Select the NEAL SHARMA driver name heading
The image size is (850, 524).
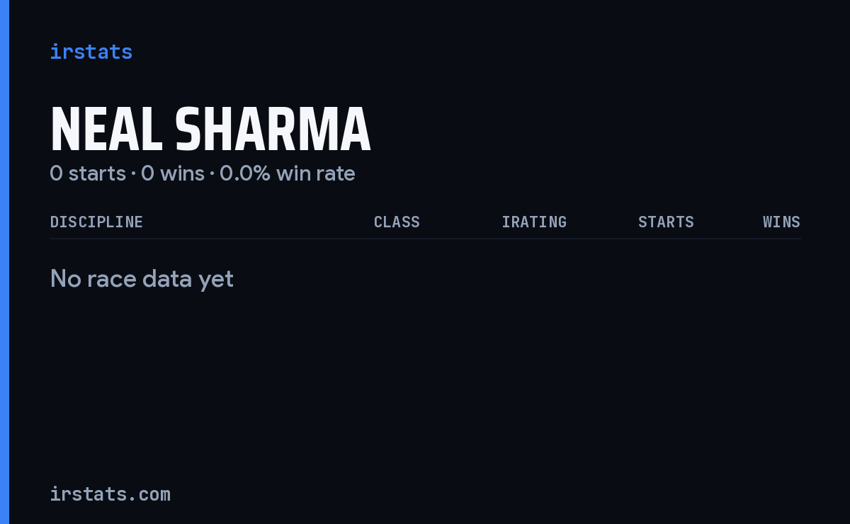[x=210, y=130]
